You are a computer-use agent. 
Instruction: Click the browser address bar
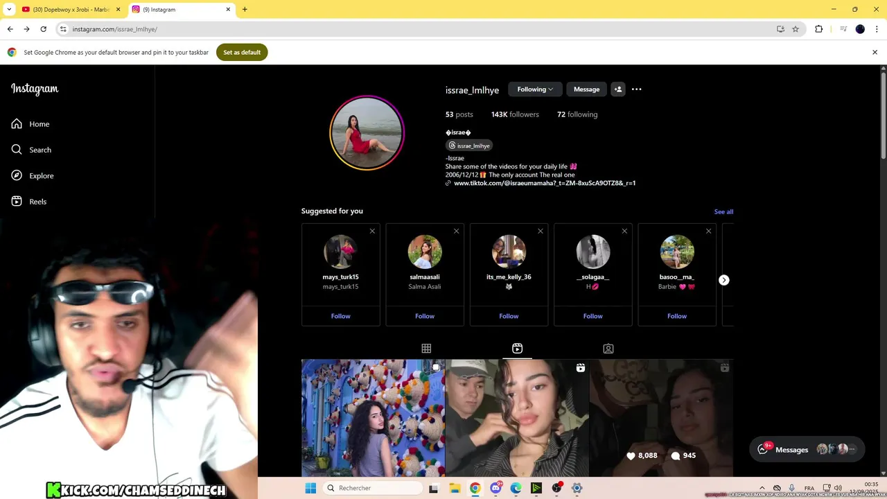(416, 29)
